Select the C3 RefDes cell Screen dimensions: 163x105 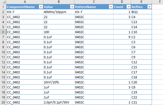141,42
